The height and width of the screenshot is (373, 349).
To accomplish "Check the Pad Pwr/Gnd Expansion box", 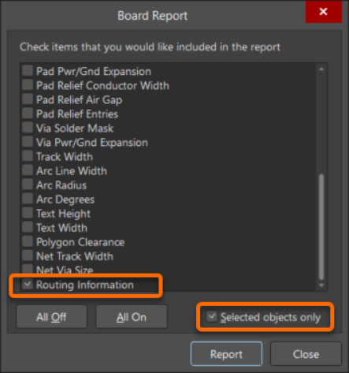I will (28, 71).
